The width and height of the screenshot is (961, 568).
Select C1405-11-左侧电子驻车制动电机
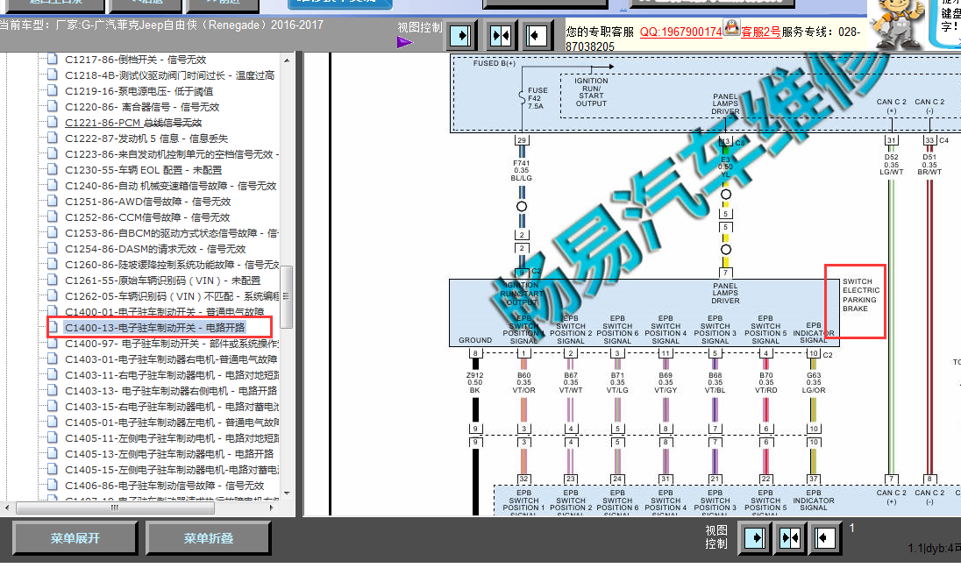click(x=172, y=438)
